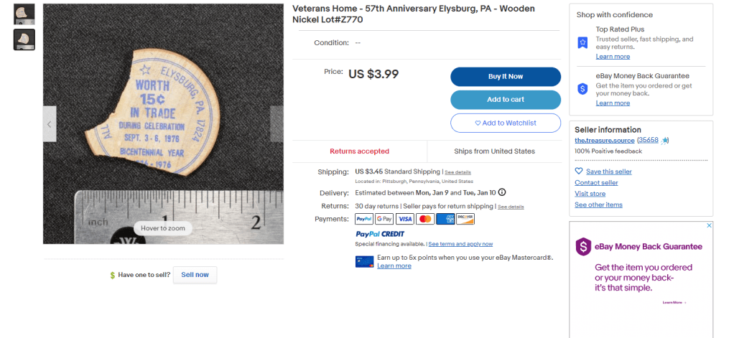Select the second wooden nickel thumbnail

pyautogui.click(x=24, y=39)
